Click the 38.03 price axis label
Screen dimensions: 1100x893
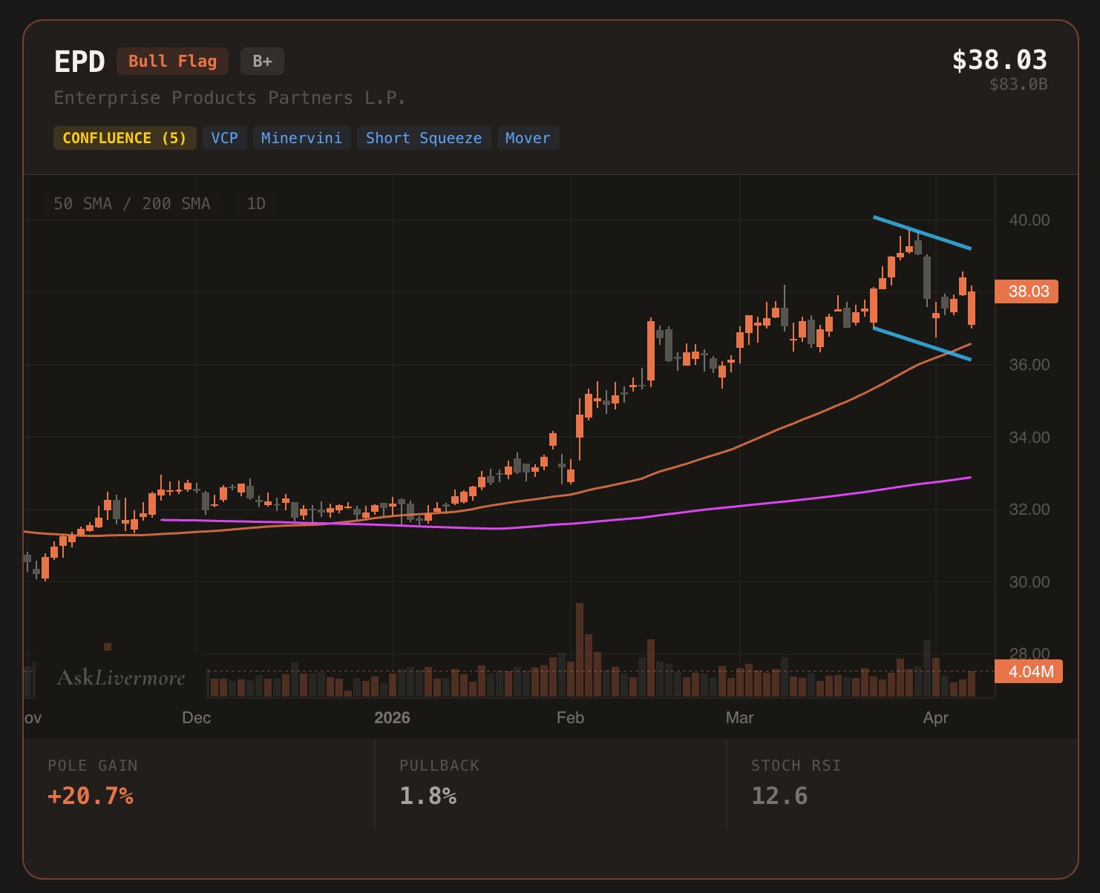(1027, 291)
